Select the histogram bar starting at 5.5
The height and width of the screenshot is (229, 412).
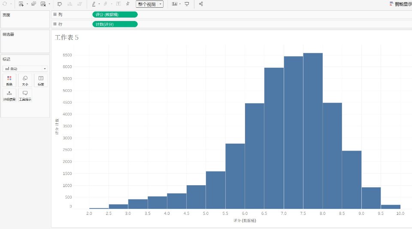(x=235, y=176)
